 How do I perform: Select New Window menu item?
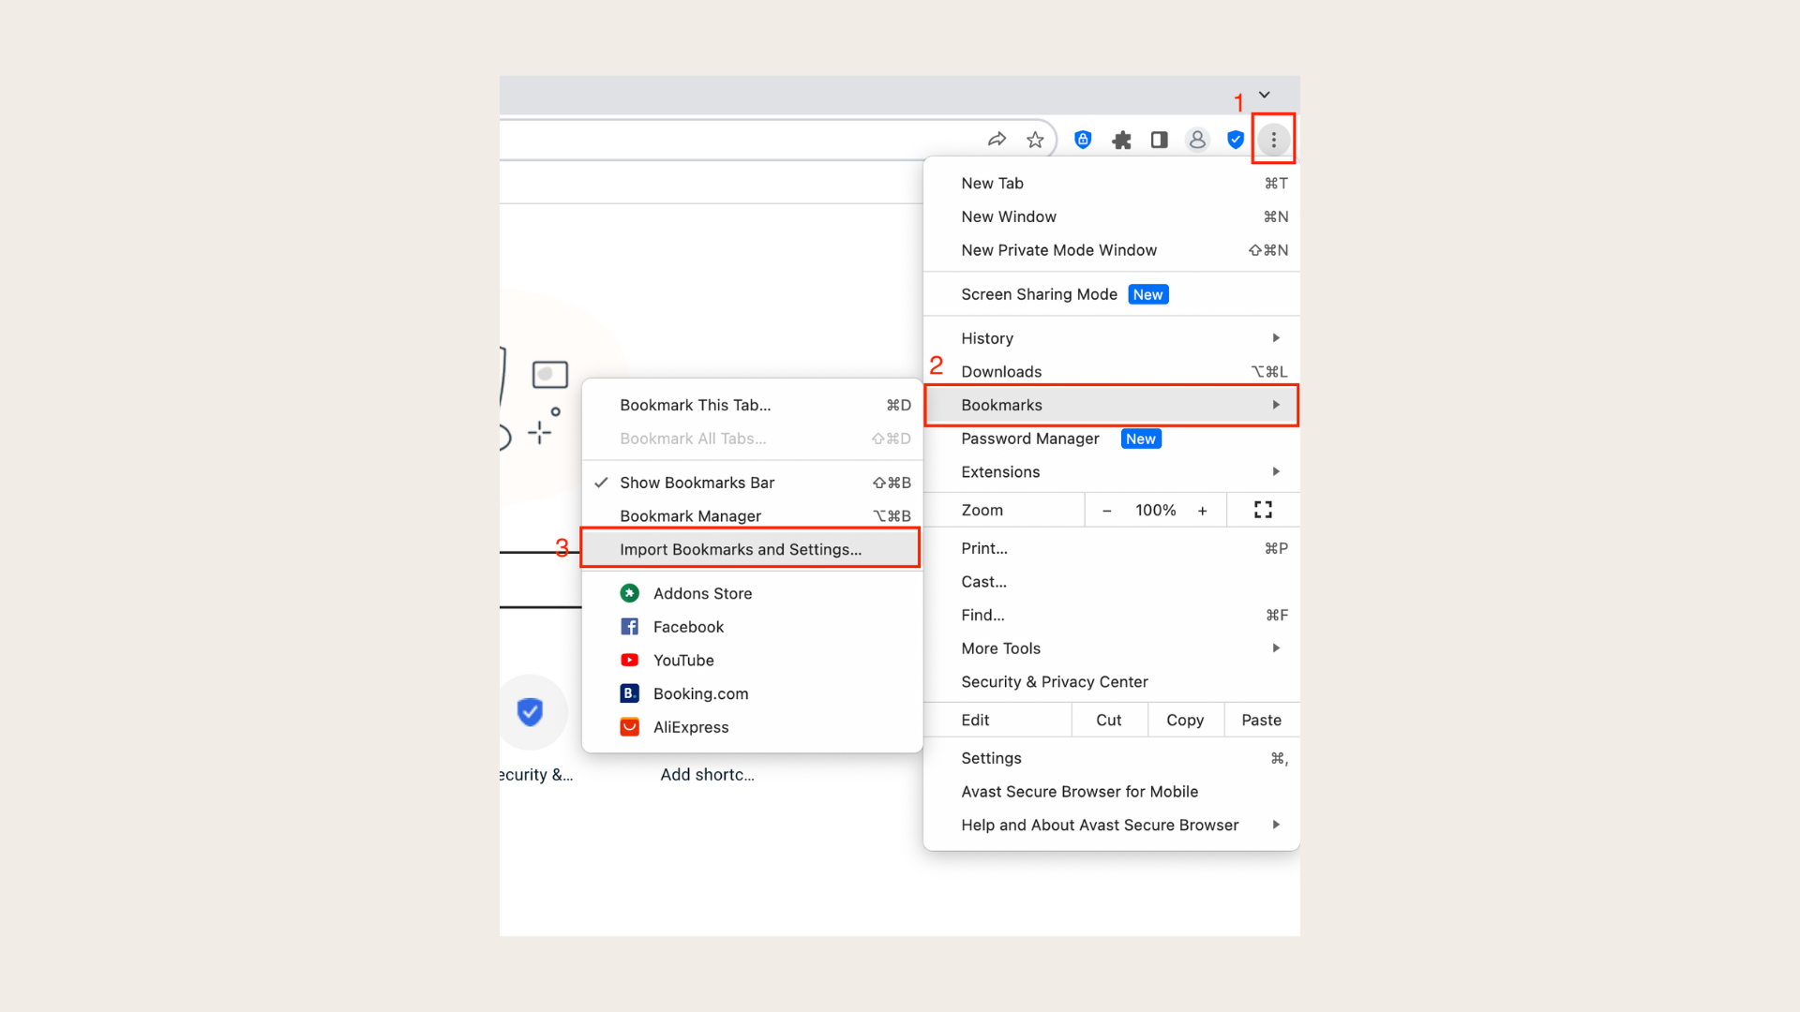coord(1112,216)
